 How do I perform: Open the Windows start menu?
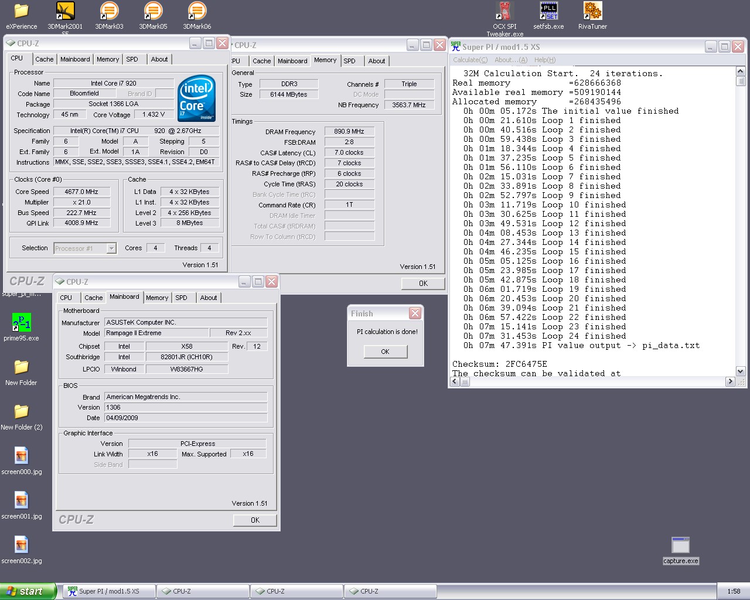28,591
